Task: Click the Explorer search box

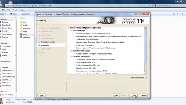Action: click(171, 6)
